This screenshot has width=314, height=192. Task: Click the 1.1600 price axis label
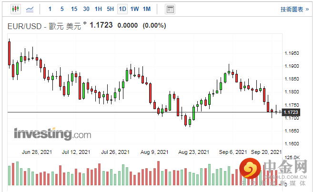(x=292, y=143)
